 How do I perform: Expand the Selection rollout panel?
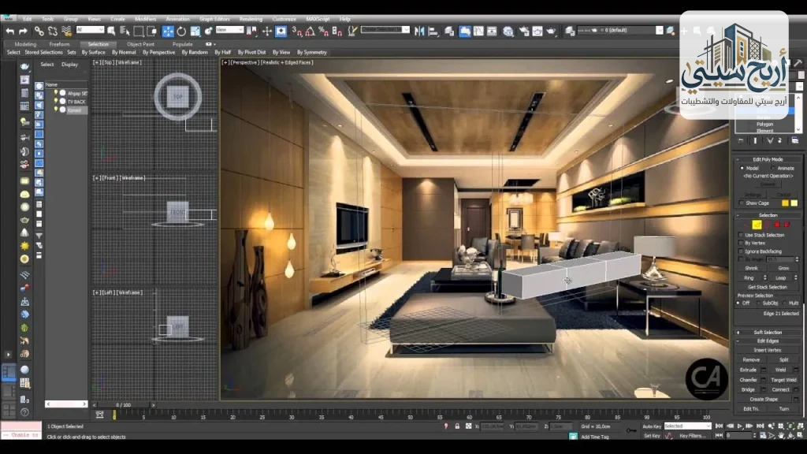tap(768, 214)
